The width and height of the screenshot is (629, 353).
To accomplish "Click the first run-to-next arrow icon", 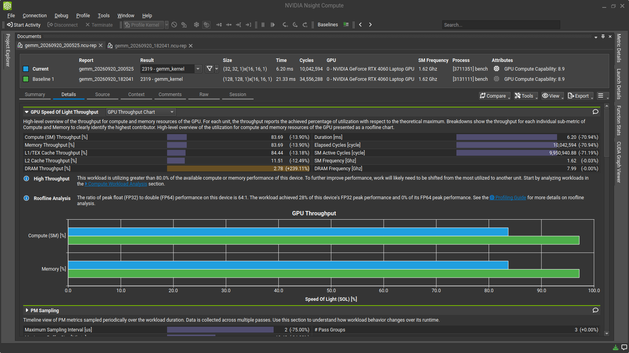I will (219, 25).
